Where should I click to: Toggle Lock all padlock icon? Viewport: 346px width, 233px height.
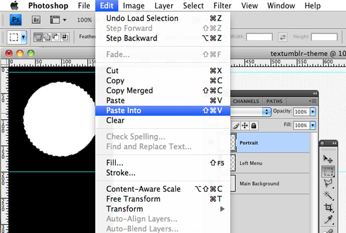(254, 126)
